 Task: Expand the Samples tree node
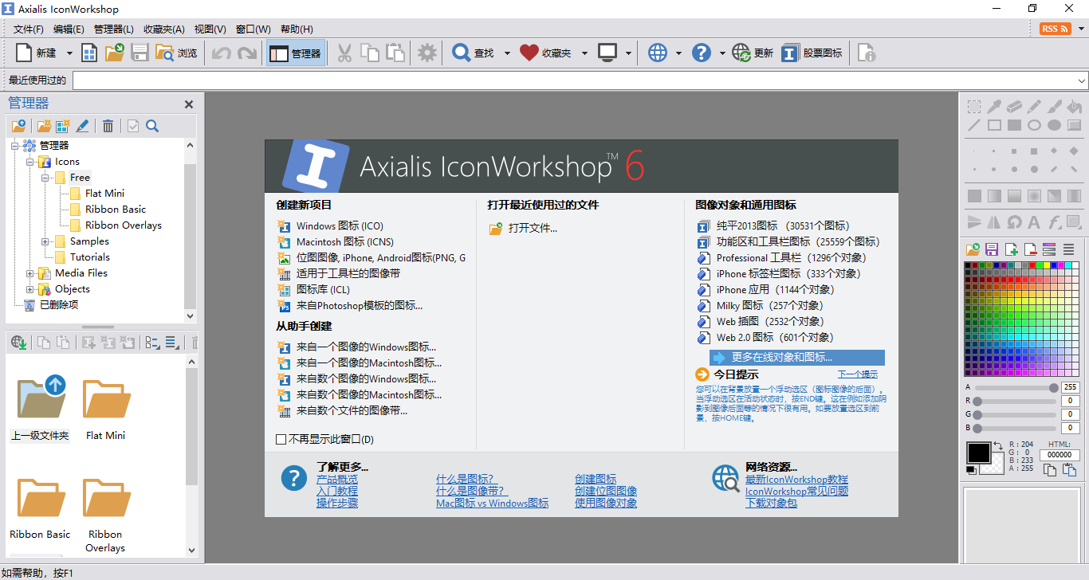click(x=45, y=241)
